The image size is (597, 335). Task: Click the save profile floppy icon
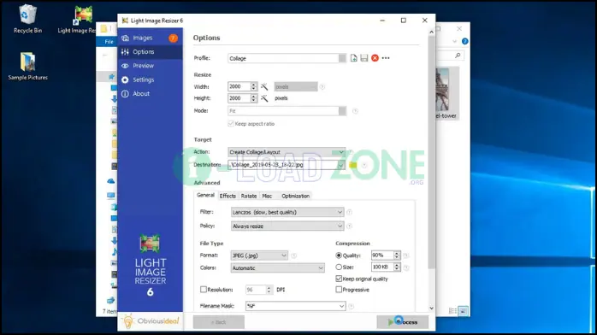364,58
